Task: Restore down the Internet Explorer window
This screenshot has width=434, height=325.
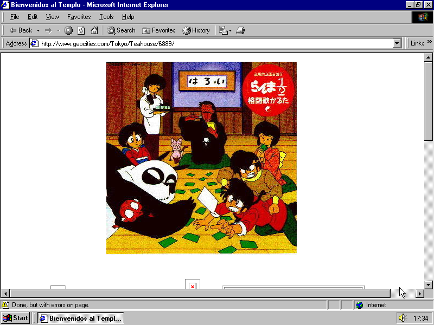Action: 418,5
